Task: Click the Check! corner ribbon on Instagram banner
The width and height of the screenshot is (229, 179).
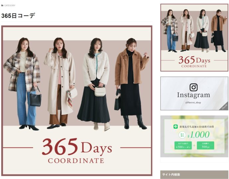Action: tap(224, 106)
